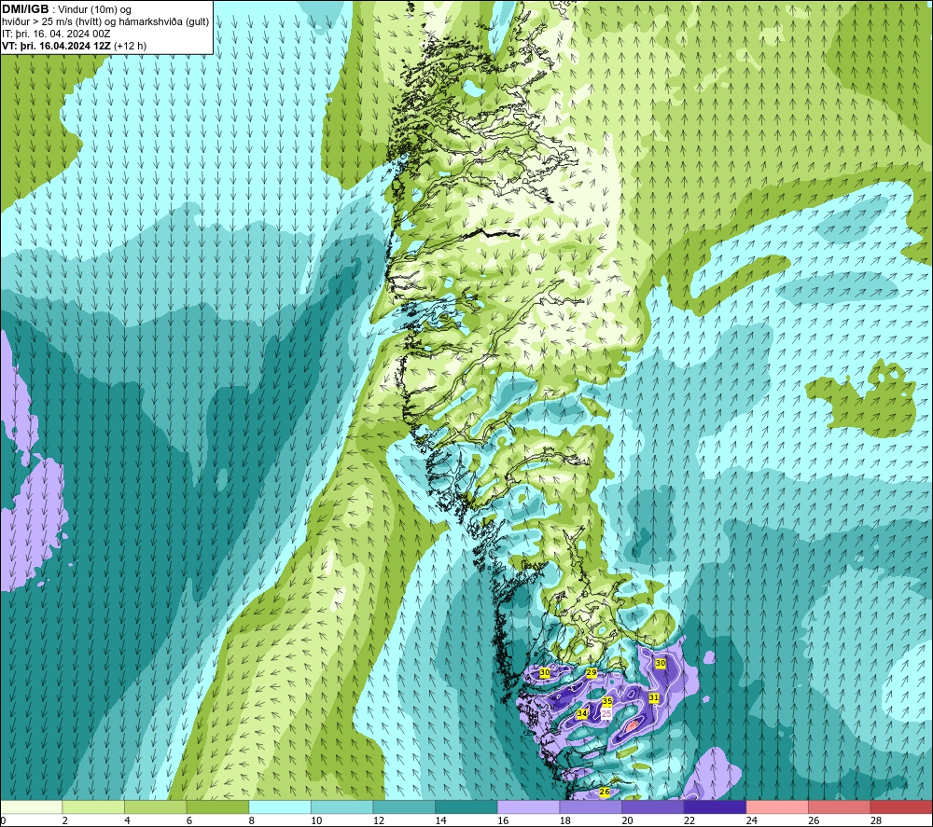Select the 'IT: þri. 16. 04. 2024 00Z' line
The image size is (933, 827).
click(56, 34)
